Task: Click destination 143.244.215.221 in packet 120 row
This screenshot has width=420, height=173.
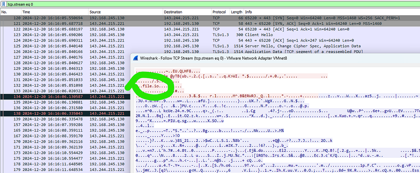Action: (x=181, y=18)
